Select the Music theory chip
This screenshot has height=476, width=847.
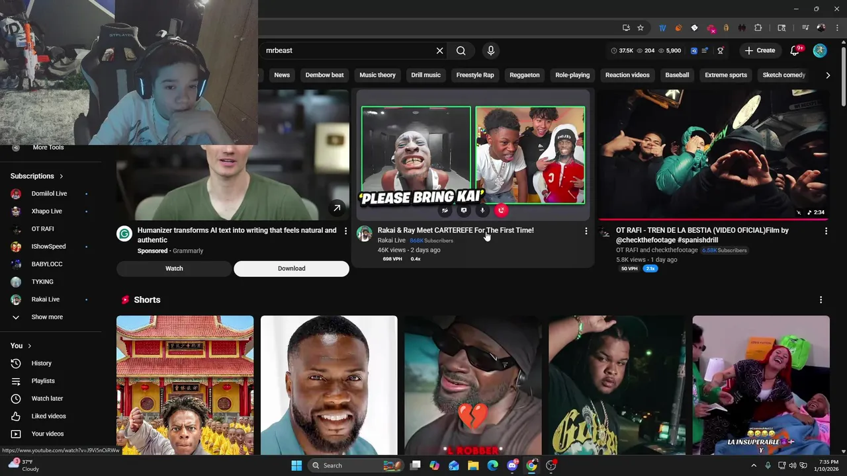click(377, 75)
